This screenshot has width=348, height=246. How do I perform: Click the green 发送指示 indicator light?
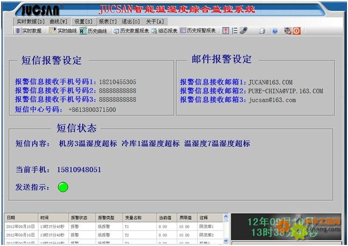click(63, 187)
